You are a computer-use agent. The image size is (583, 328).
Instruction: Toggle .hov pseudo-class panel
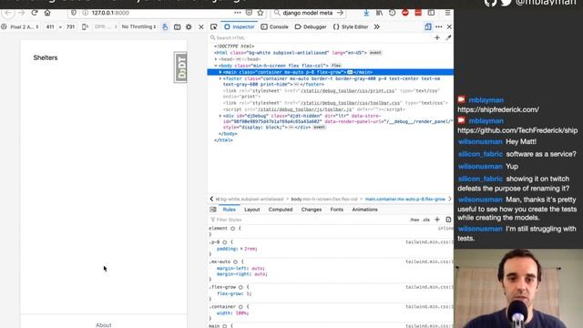pyautogui.click(x=414, y=220)
